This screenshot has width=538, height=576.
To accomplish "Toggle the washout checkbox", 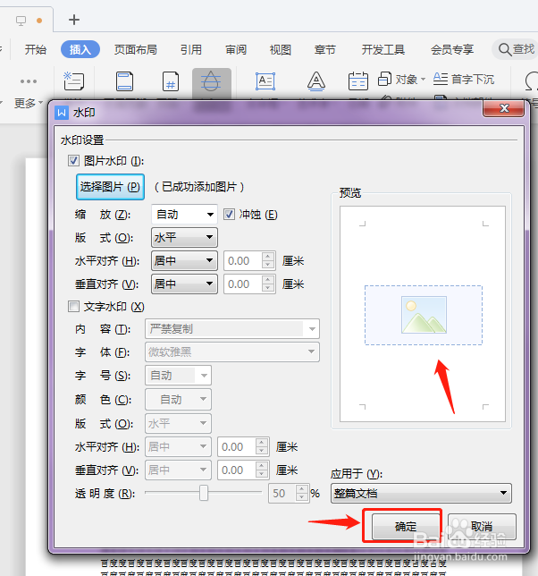I will [x=229, y=214].
